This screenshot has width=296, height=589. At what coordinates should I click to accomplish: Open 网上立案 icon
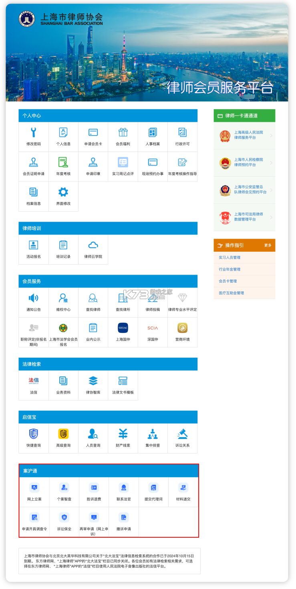[34, 488]
